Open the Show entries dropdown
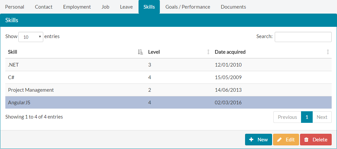 (31, 37)
